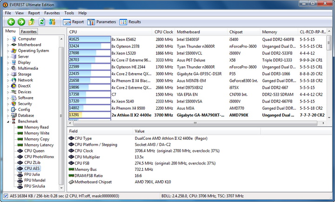Click the Up level arrow icon
Image resolution: width=335 pixels, height=202 pixels.
click(32, 22)
